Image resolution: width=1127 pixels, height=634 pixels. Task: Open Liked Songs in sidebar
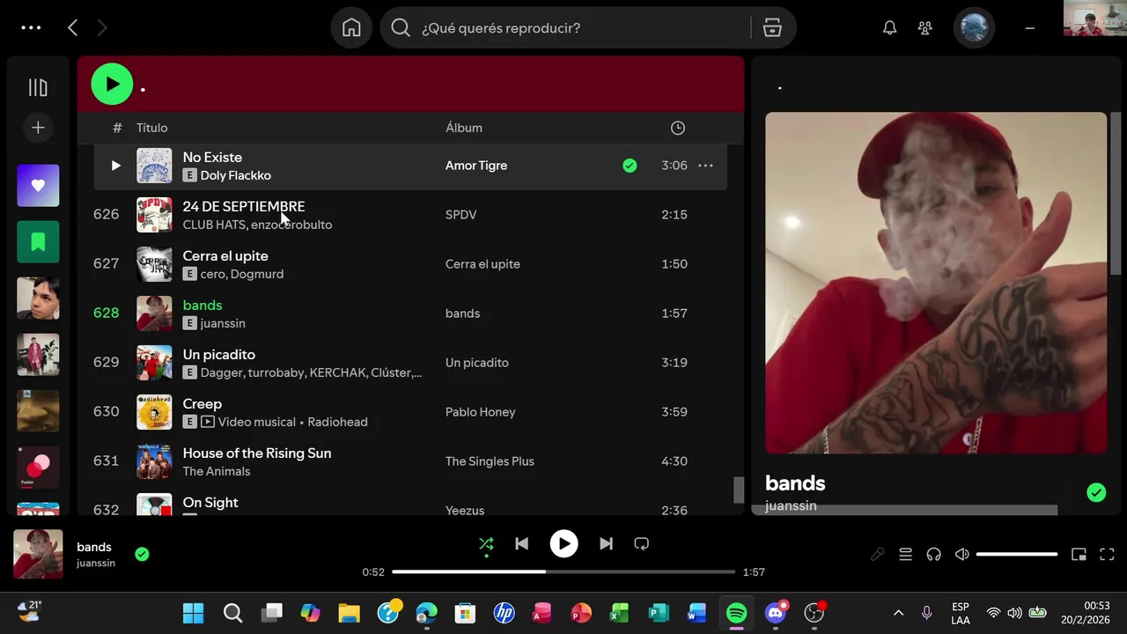(x=38, y=186)
